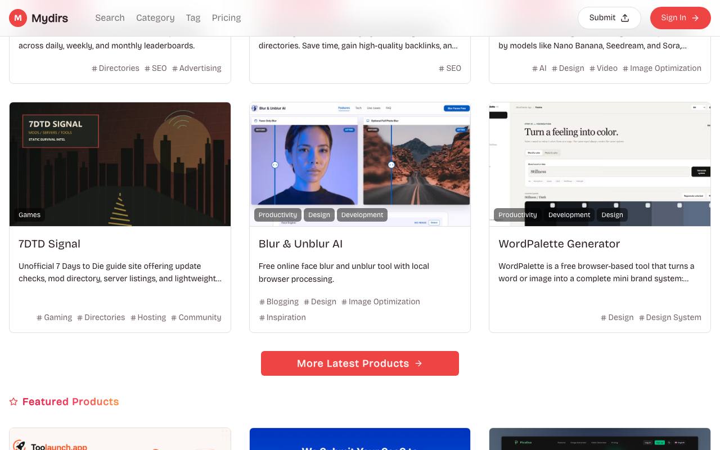The width and height of the screenshot is (720, 450).
Task: Open the 7DTD Signal thumbnail image
Action: pos(120,164)
